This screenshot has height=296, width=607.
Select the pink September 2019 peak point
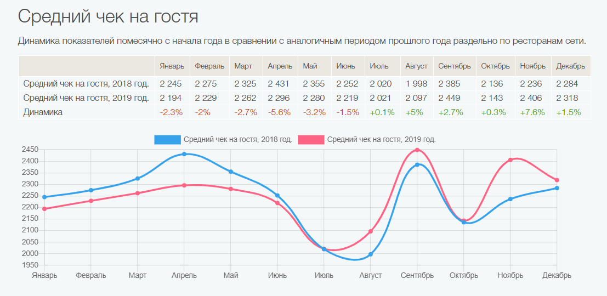click(417, 150)
